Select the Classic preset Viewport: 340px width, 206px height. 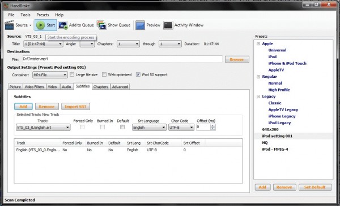[x=275, y=103]
